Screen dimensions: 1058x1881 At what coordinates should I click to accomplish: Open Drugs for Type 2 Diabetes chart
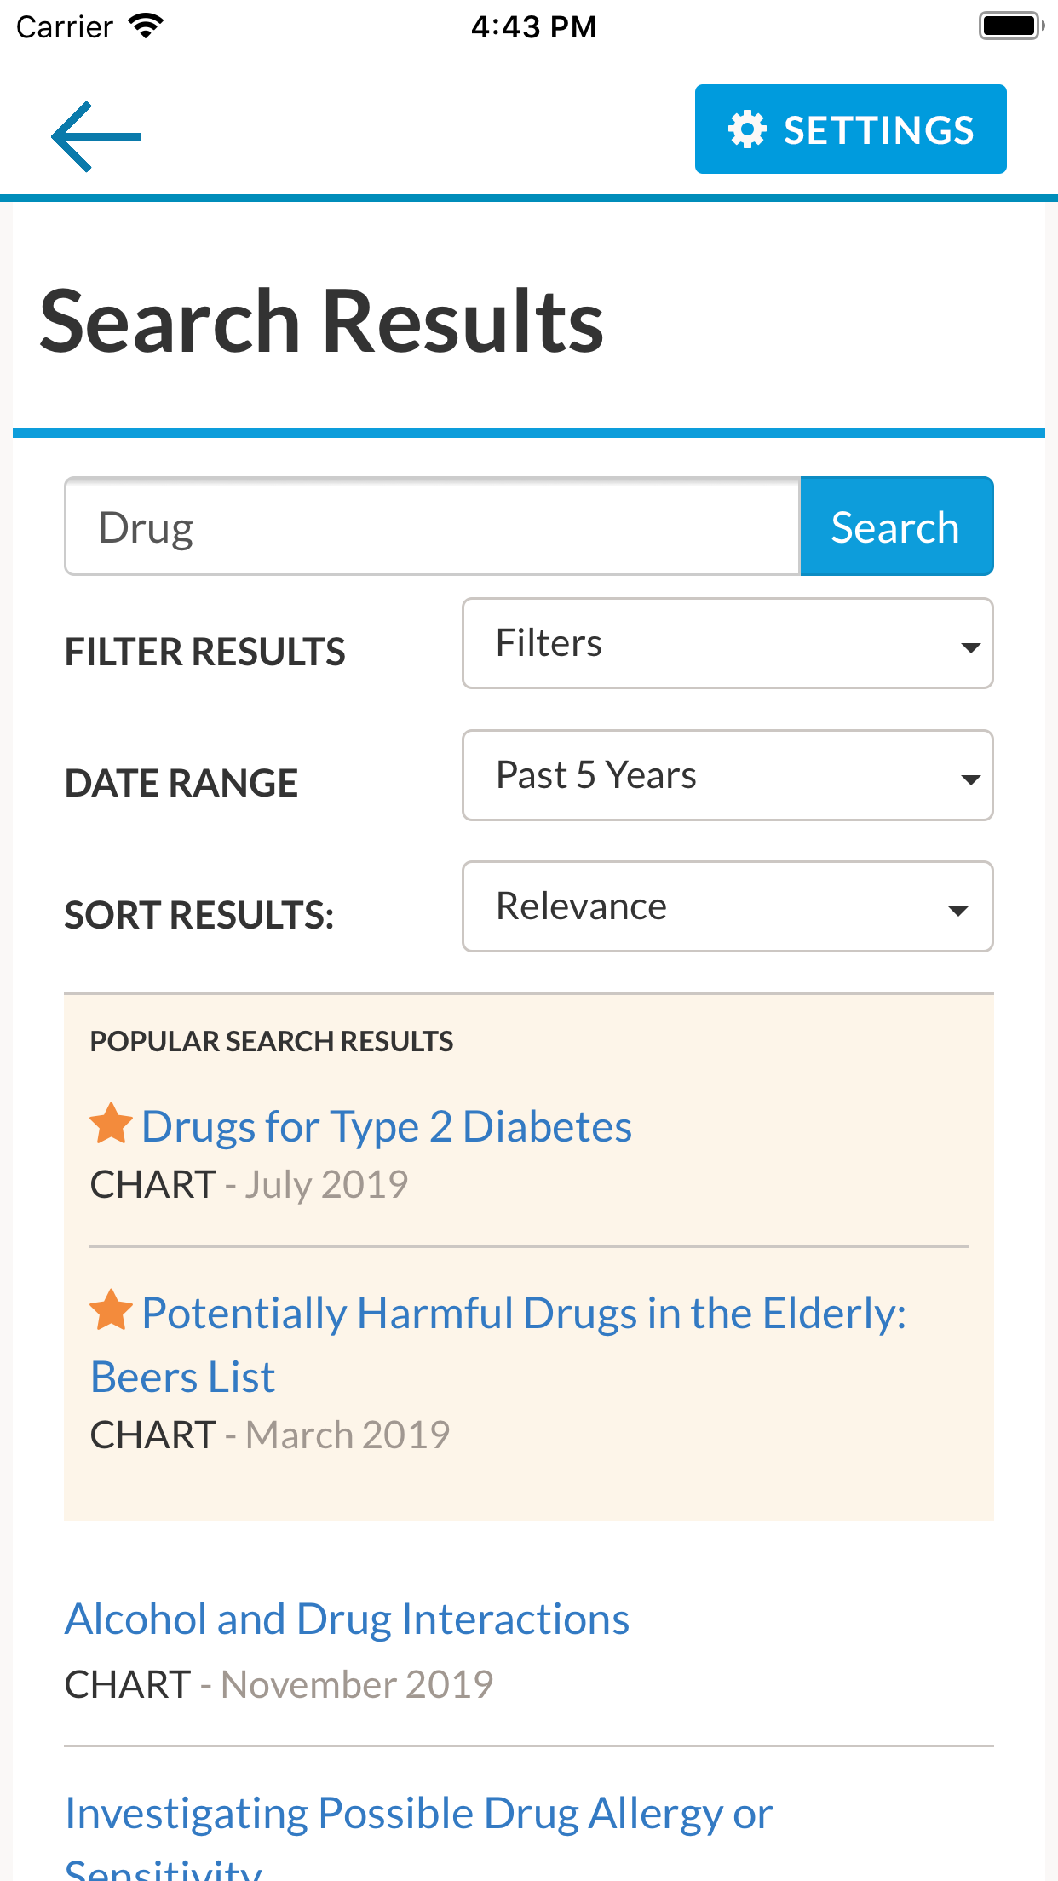(387, 1126)
